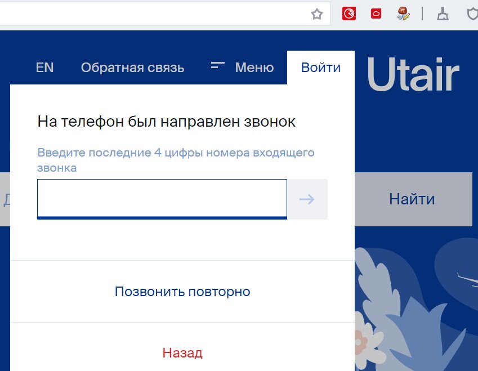Image resolution: width=478 pixels, height=371 pixels.
Task: Select the Войти tab
Action: point(320,67)
